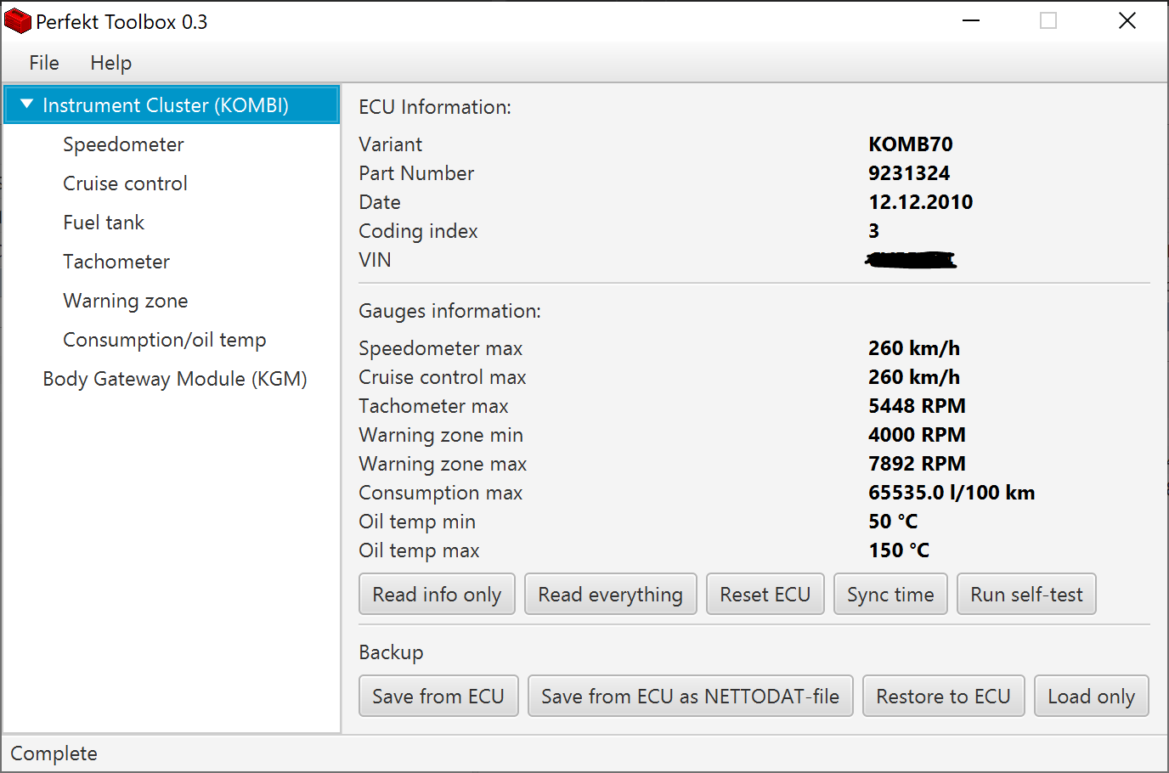Collapse the Instrument Cluster (KOMBI) tree node
1169x773 pixels.
[x=27, y=104]
